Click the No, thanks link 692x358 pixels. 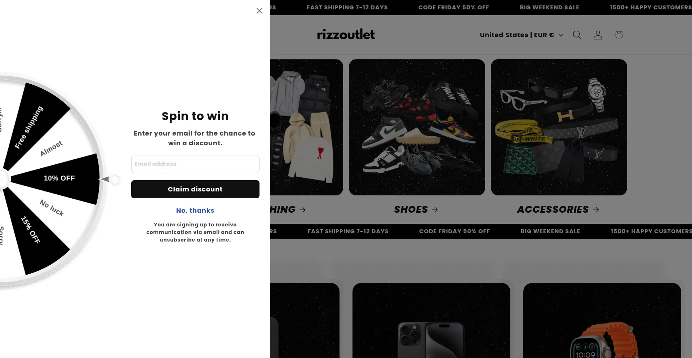click(x=195, y=211)
